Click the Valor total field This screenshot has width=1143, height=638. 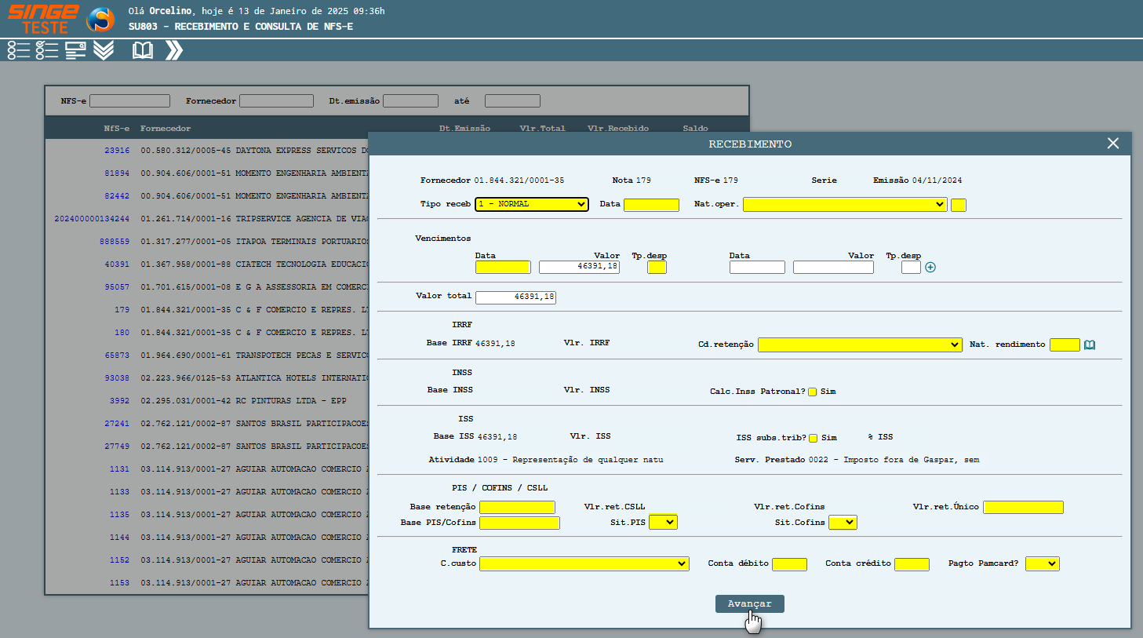coord(515,297)
